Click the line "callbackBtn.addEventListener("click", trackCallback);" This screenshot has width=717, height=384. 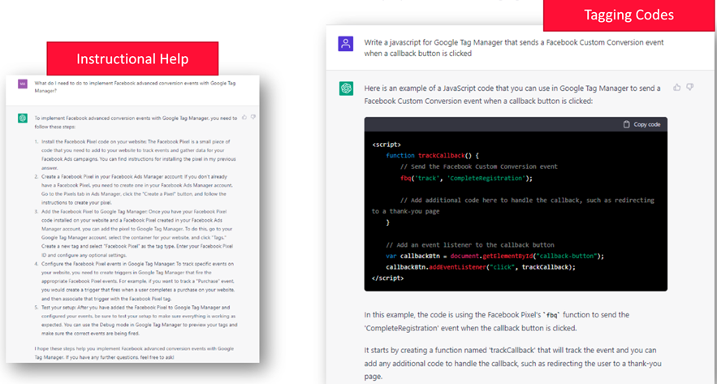click(x=481, y=267)
